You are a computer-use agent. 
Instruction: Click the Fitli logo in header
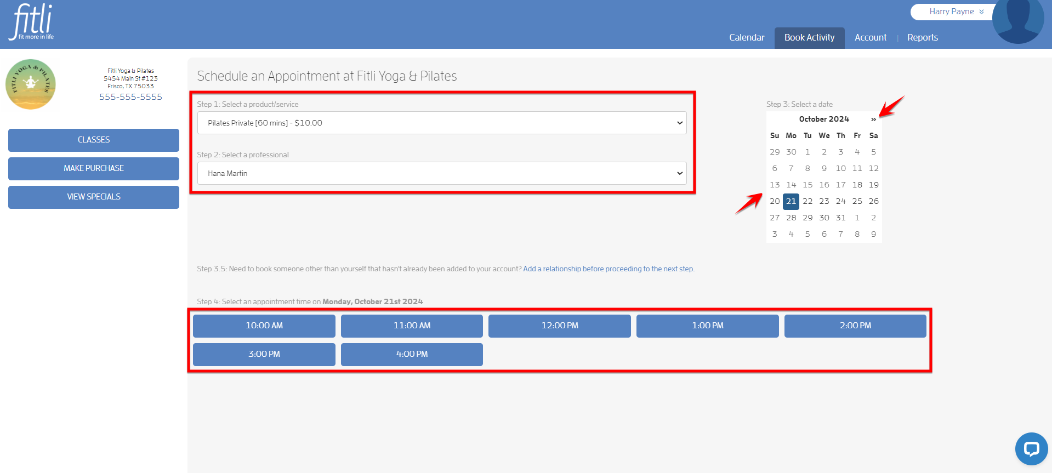pyautogui.click(x=32, y=22)
